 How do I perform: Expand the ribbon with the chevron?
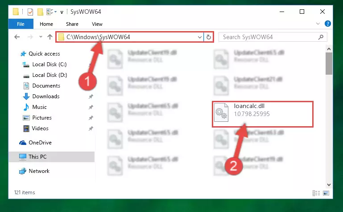click(318, 24)
